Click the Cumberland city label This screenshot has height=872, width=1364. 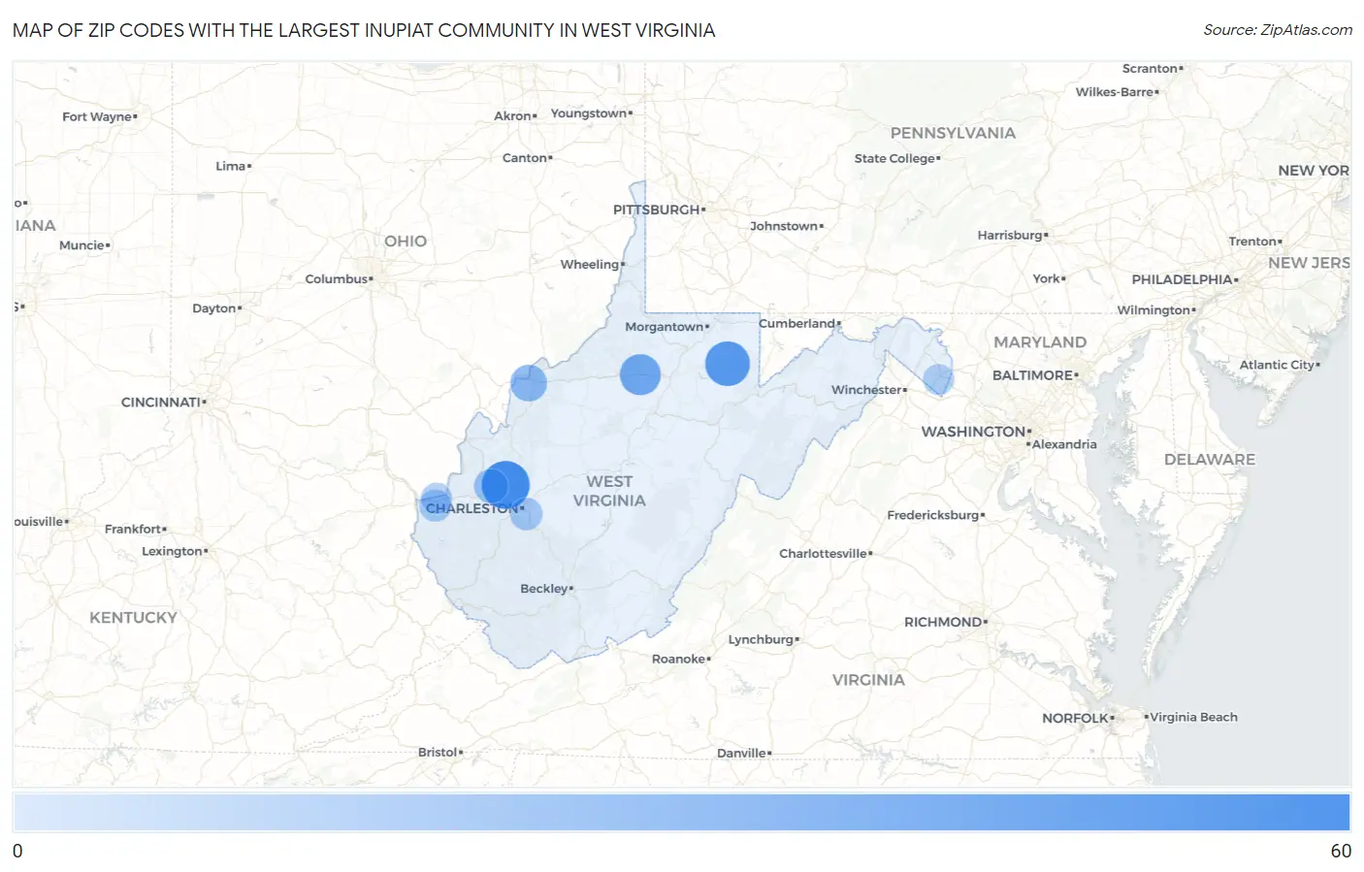[797, 324]
